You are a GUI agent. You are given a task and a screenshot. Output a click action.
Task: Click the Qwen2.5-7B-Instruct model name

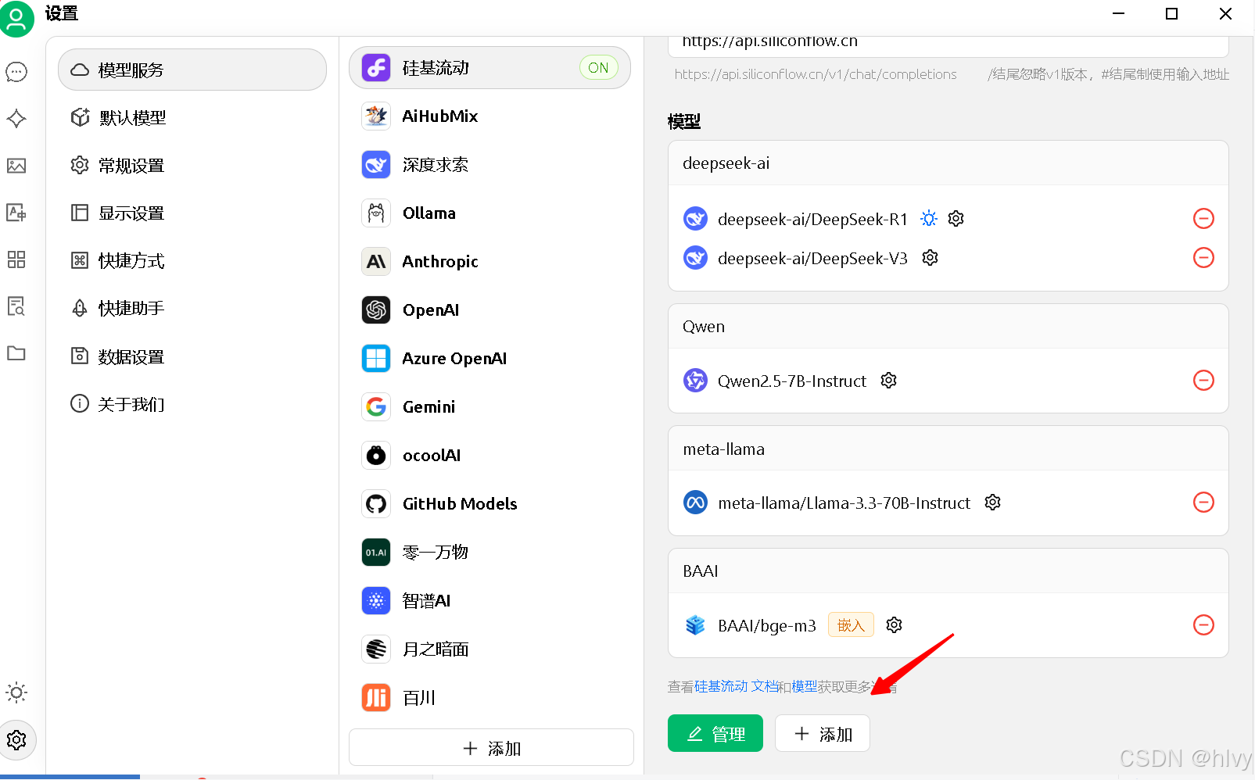point(792,381)
